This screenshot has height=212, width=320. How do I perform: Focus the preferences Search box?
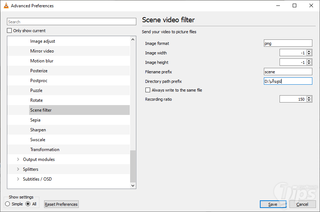pyautogui.click(x=71, y=22)
